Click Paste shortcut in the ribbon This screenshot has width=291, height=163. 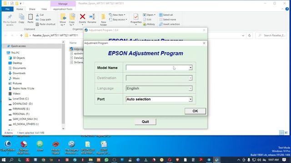pyautogui.click(x=45, y=24)
